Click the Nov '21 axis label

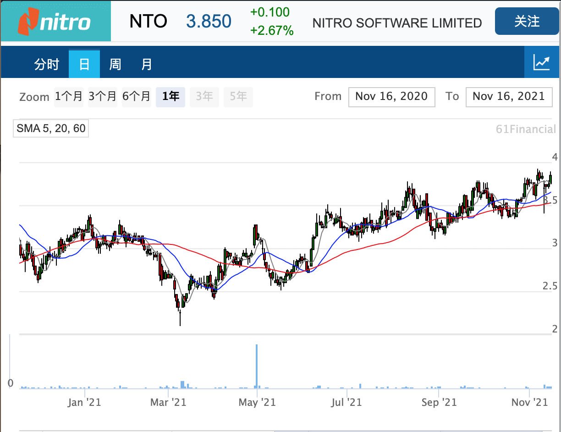tap(529, 402)
